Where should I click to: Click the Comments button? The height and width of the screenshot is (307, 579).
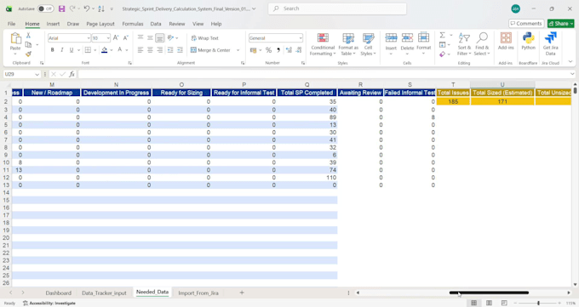tap(526, 23)
